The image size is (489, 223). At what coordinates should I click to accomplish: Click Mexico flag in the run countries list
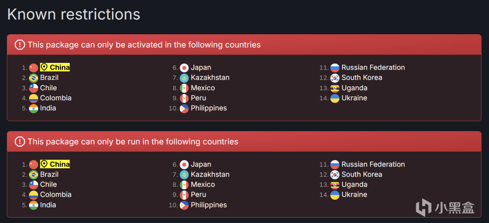(x=184, y=185)
